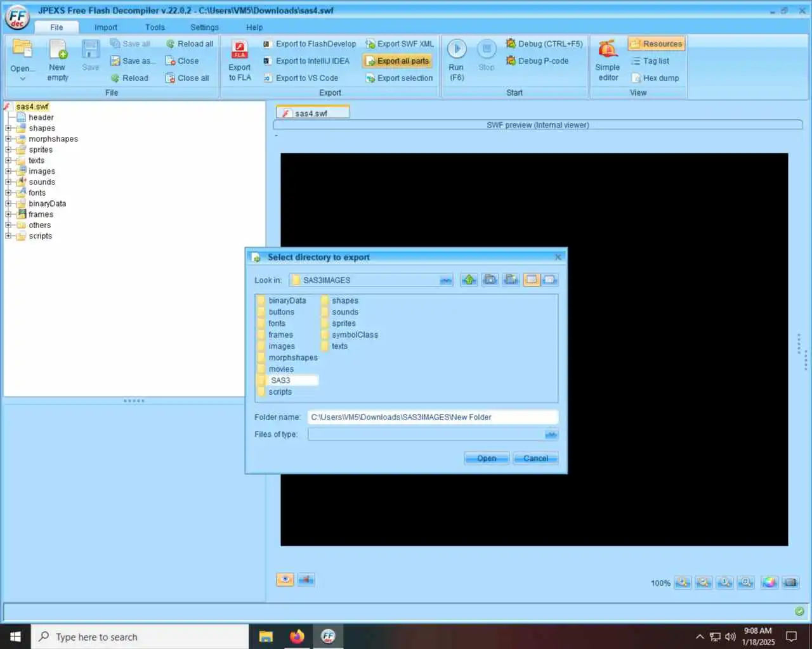Click the Open file folder icon
The image size is (812, 649).
click(x=22, y=49)
